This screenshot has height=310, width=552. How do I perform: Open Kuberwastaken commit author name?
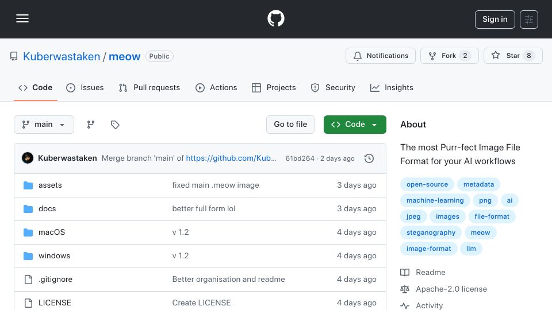tap(67, 158)
